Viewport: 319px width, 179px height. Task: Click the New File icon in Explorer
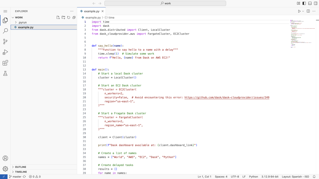[x=58, y=17]
